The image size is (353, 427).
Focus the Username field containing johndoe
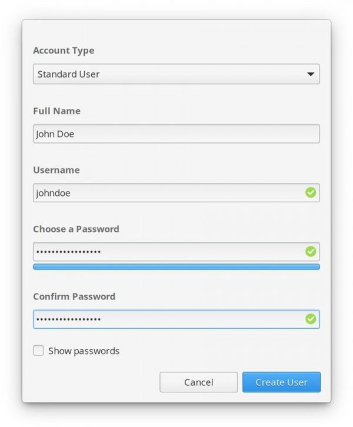coord(176,193)
